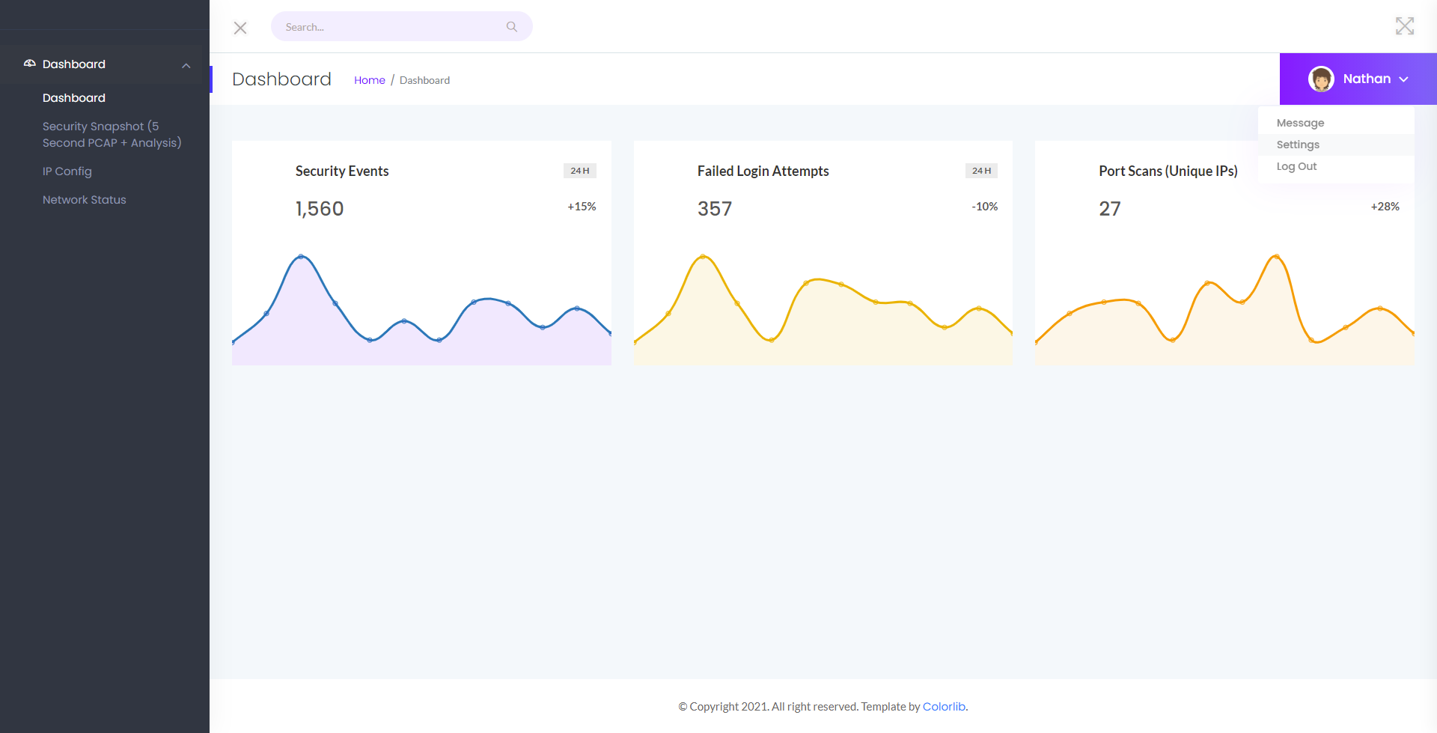Click the Home breadcrumb link
1437x733 pixels.
point(369,80)
